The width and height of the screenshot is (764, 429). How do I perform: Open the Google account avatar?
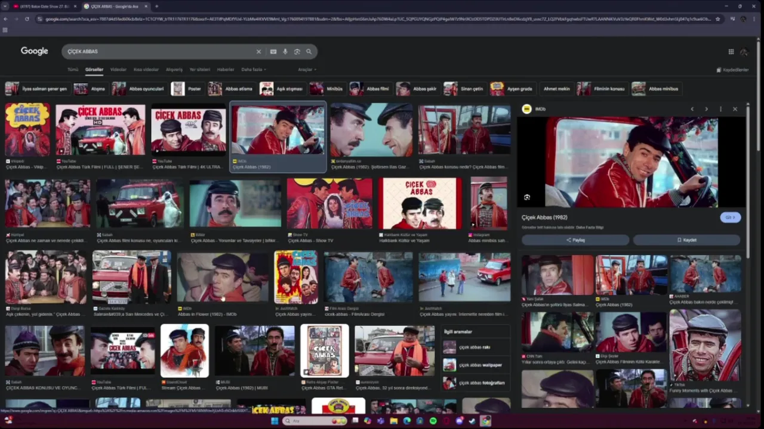click(x=744, y=52)
